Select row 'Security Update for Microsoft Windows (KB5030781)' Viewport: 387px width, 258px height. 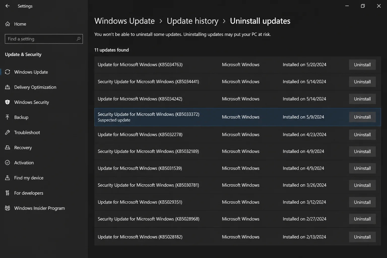(238, 185)
